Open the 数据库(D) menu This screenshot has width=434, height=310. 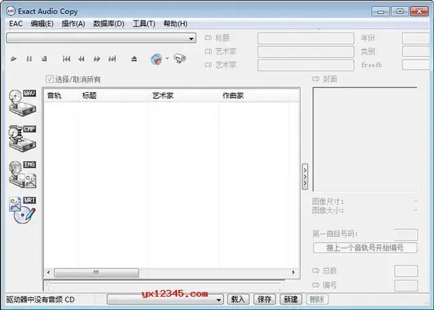109,24
